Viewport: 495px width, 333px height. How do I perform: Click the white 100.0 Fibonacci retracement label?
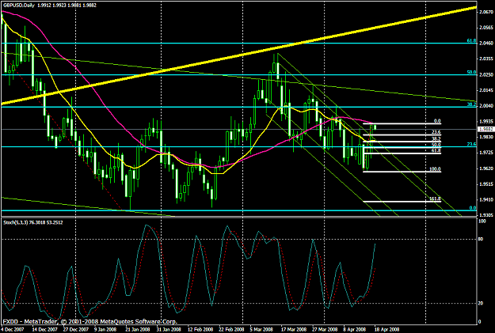pos(435,169)
